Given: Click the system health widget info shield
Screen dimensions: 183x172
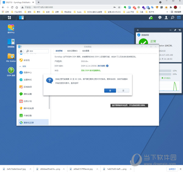Looking at the screenshot, I should click(139, 35).
